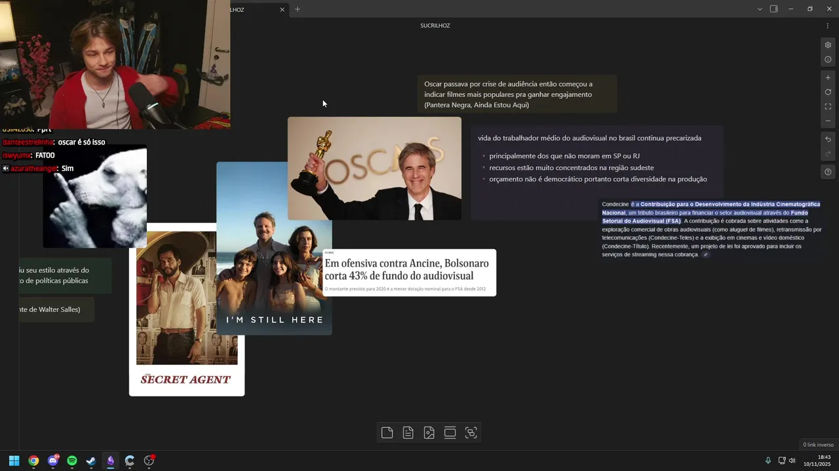
Task: Open canvas settings gear
Action: pos(828,45)
